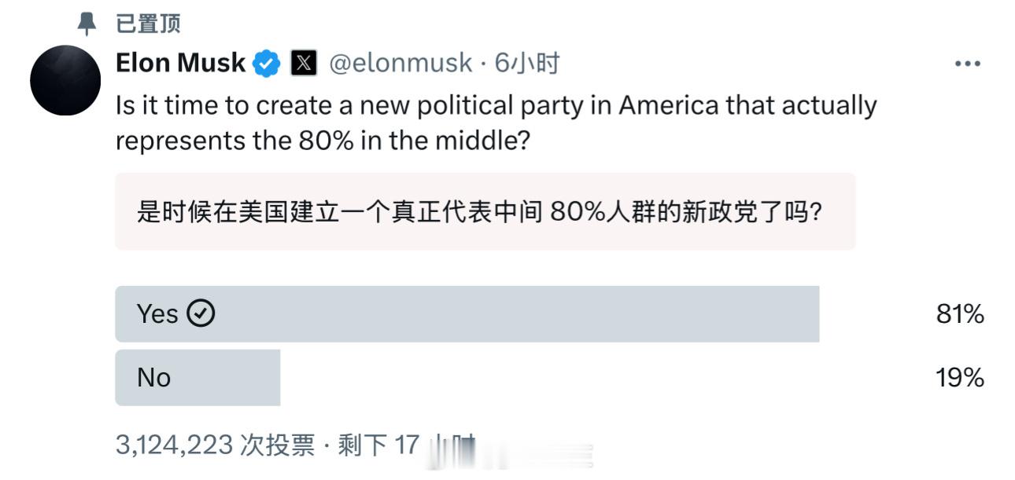This screenshot has height=480, width=1015.
Task: Click the English poll question text
Action: [496, 123]
